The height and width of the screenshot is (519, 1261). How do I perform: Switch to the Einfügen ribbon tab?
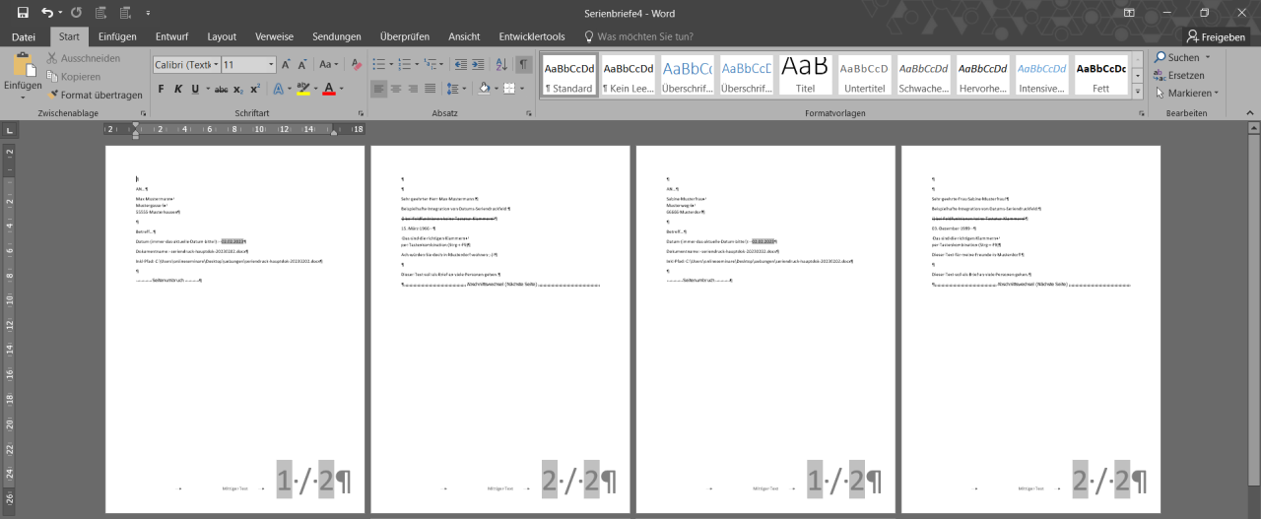click(117, 36)
